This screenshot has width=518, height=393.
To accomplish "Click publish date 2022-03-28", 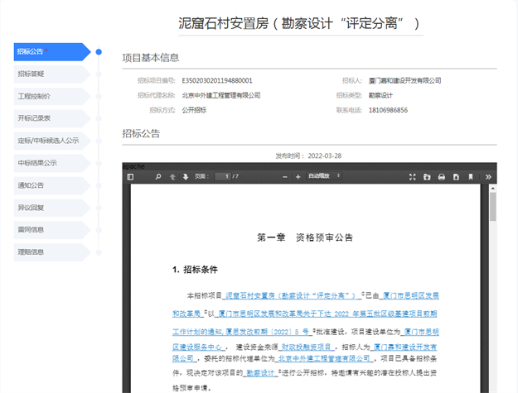I will pyautogui.click(x=324, y=156).
